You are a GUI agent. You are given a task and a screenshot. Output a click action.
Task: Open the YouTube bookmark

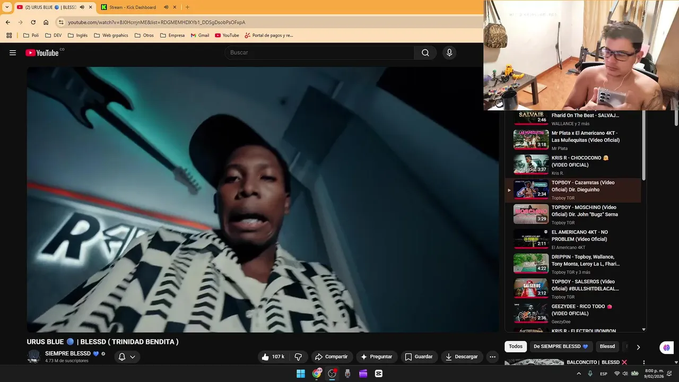pyautogui.click(x=227, y=36)
